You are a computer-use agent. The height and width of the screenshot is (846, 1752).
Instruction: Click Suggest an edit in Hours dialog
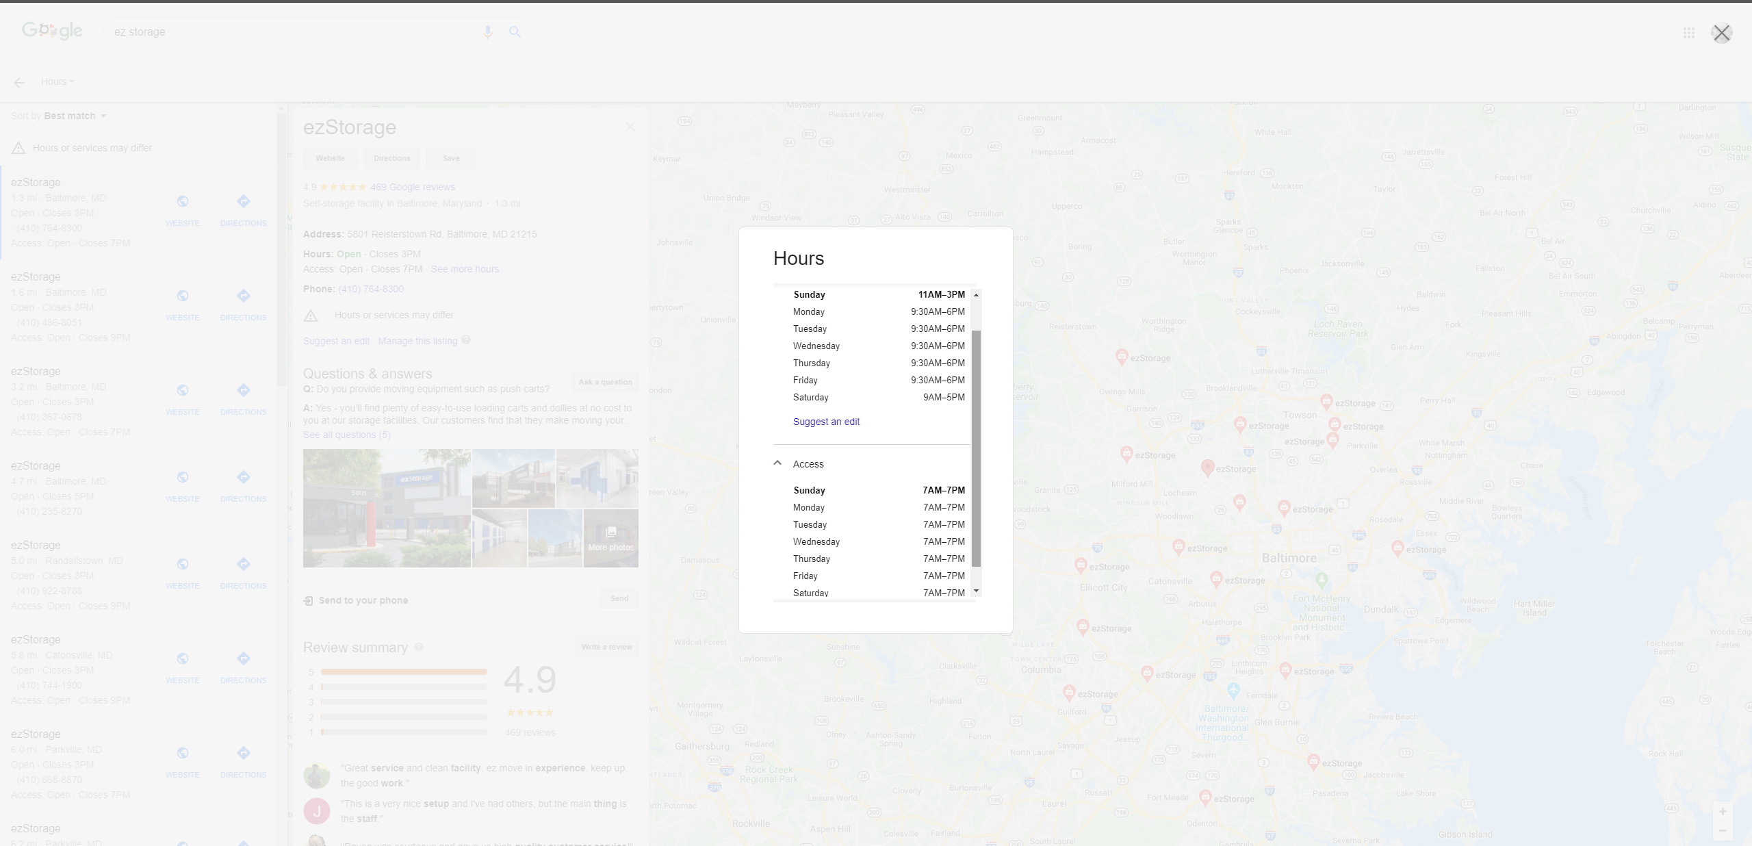(x=826, y=422)
